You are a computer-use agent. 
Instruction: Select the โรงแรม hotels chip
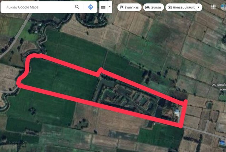point(154,7)
